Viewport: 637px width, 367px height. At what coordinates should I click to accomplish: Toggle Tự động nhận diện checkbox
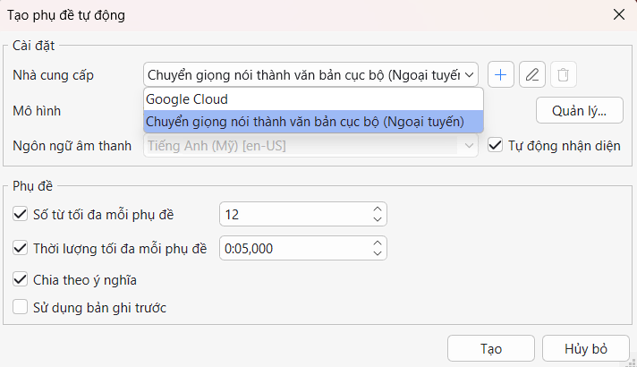tap(496, 145)
